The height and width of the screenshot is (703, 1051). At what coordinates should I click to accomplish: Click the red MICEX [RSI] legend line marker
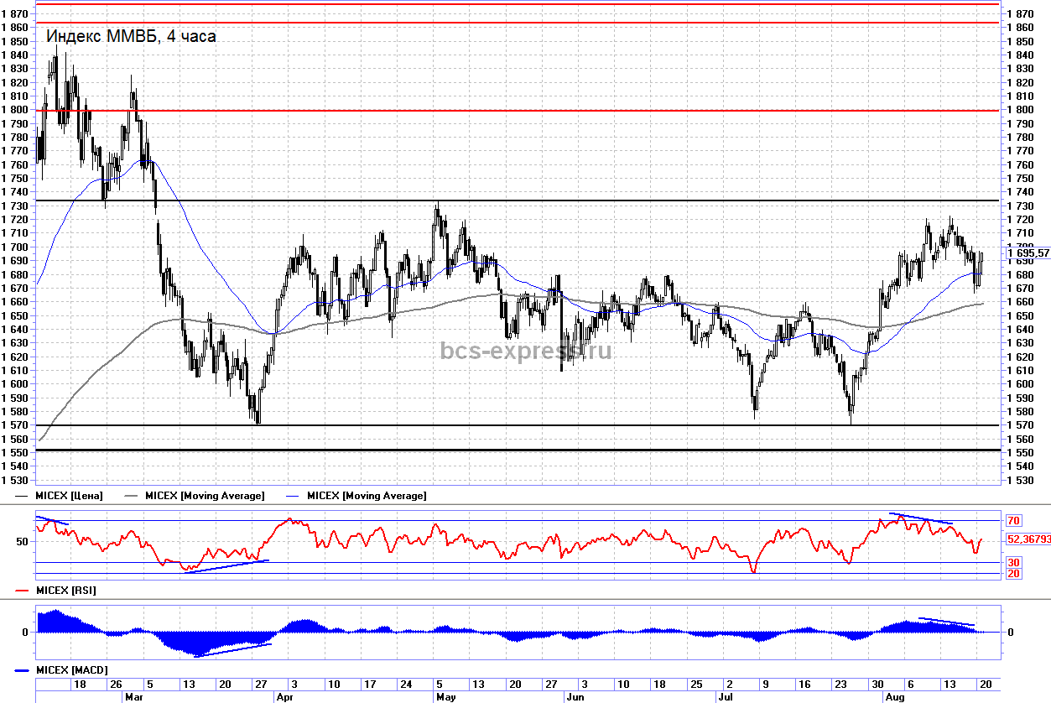[23, 591]
